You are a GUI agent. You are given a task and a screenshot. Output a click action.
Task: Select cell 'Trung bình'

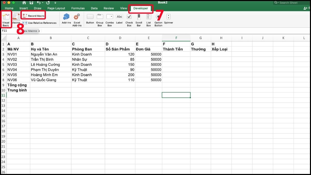pos(18,90)
